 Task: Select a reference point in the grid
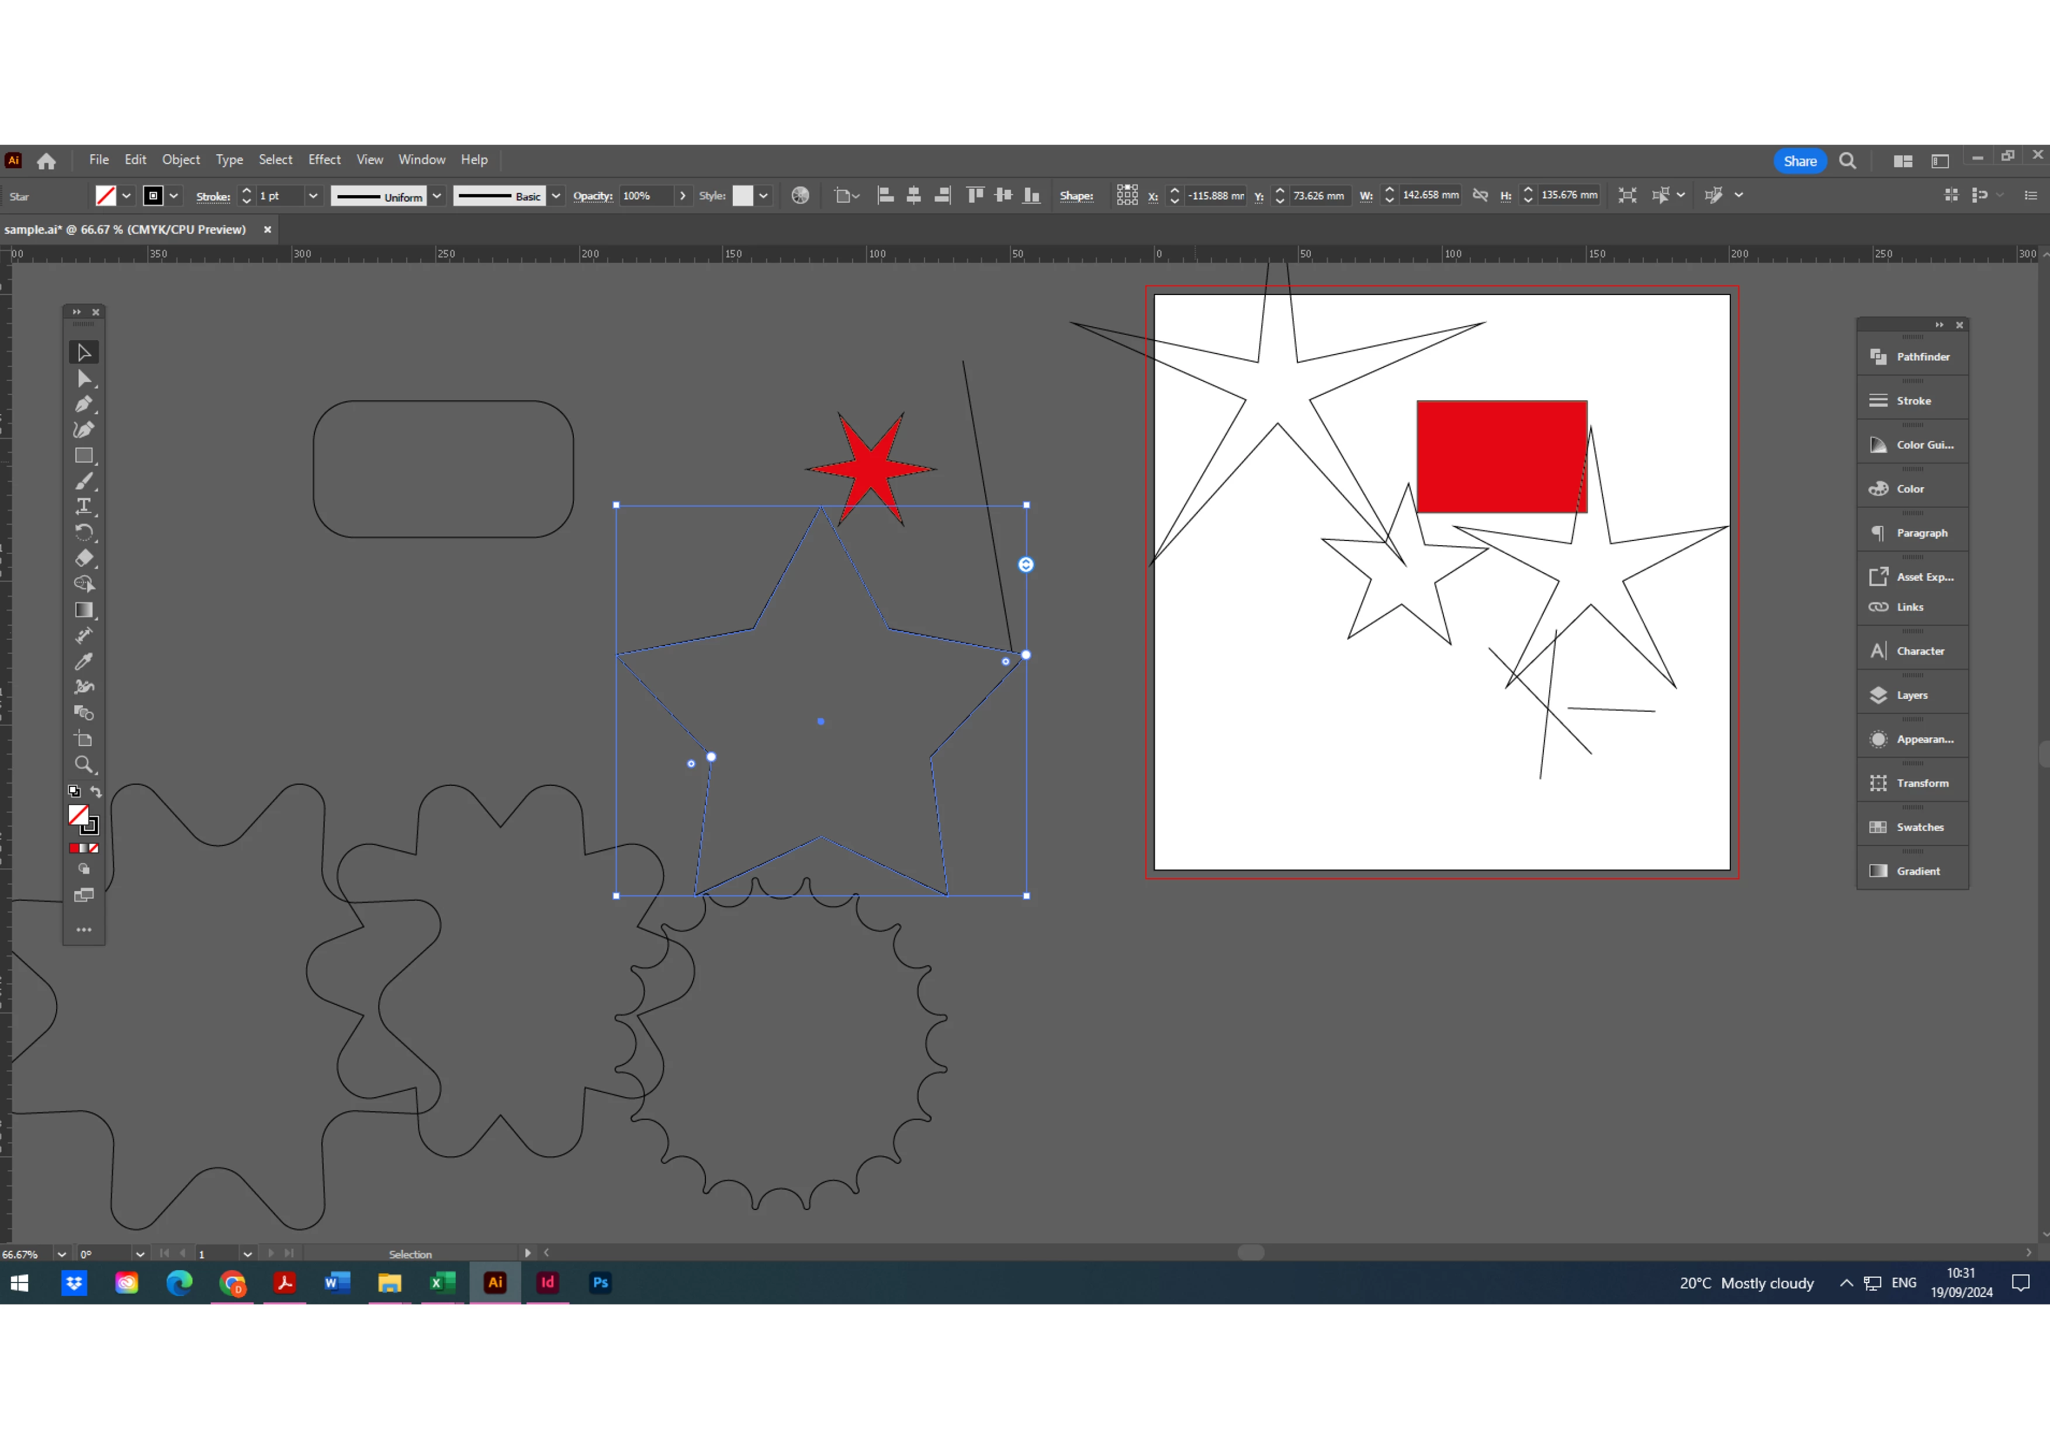coord(1127,196)
